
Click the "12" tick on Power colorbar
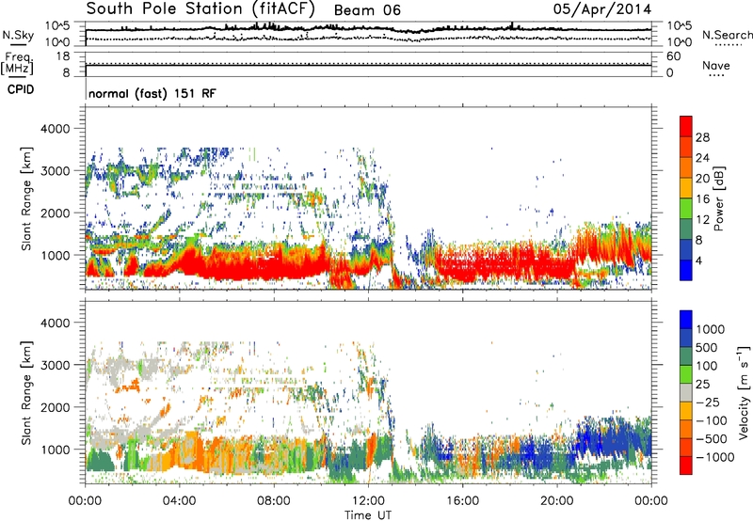coord(702,220)
